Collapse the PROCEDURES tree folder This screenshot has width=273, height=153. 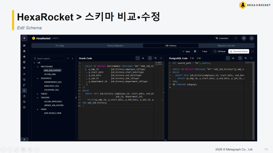point(38,67)
